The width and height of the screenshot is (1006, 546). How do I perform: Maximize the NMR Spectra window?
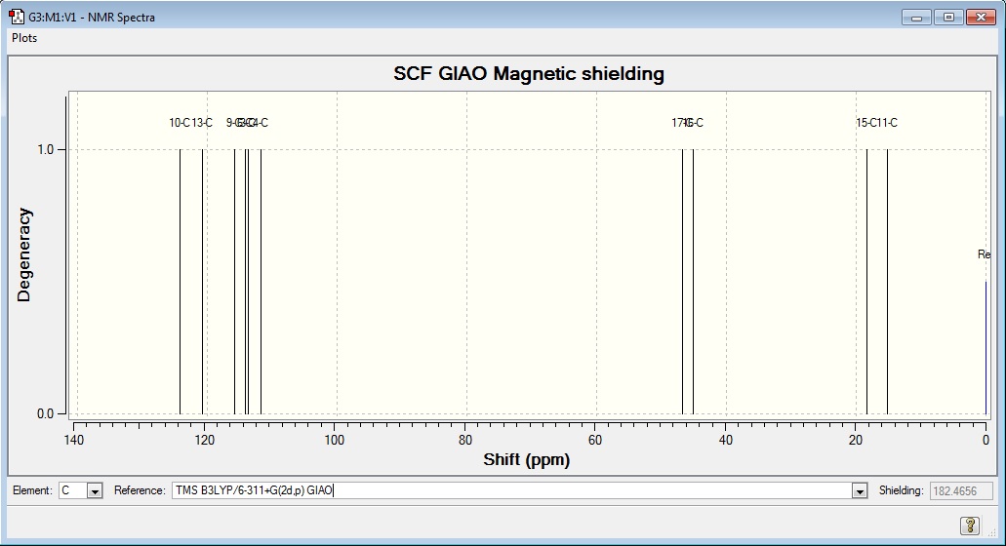(948, 18)
